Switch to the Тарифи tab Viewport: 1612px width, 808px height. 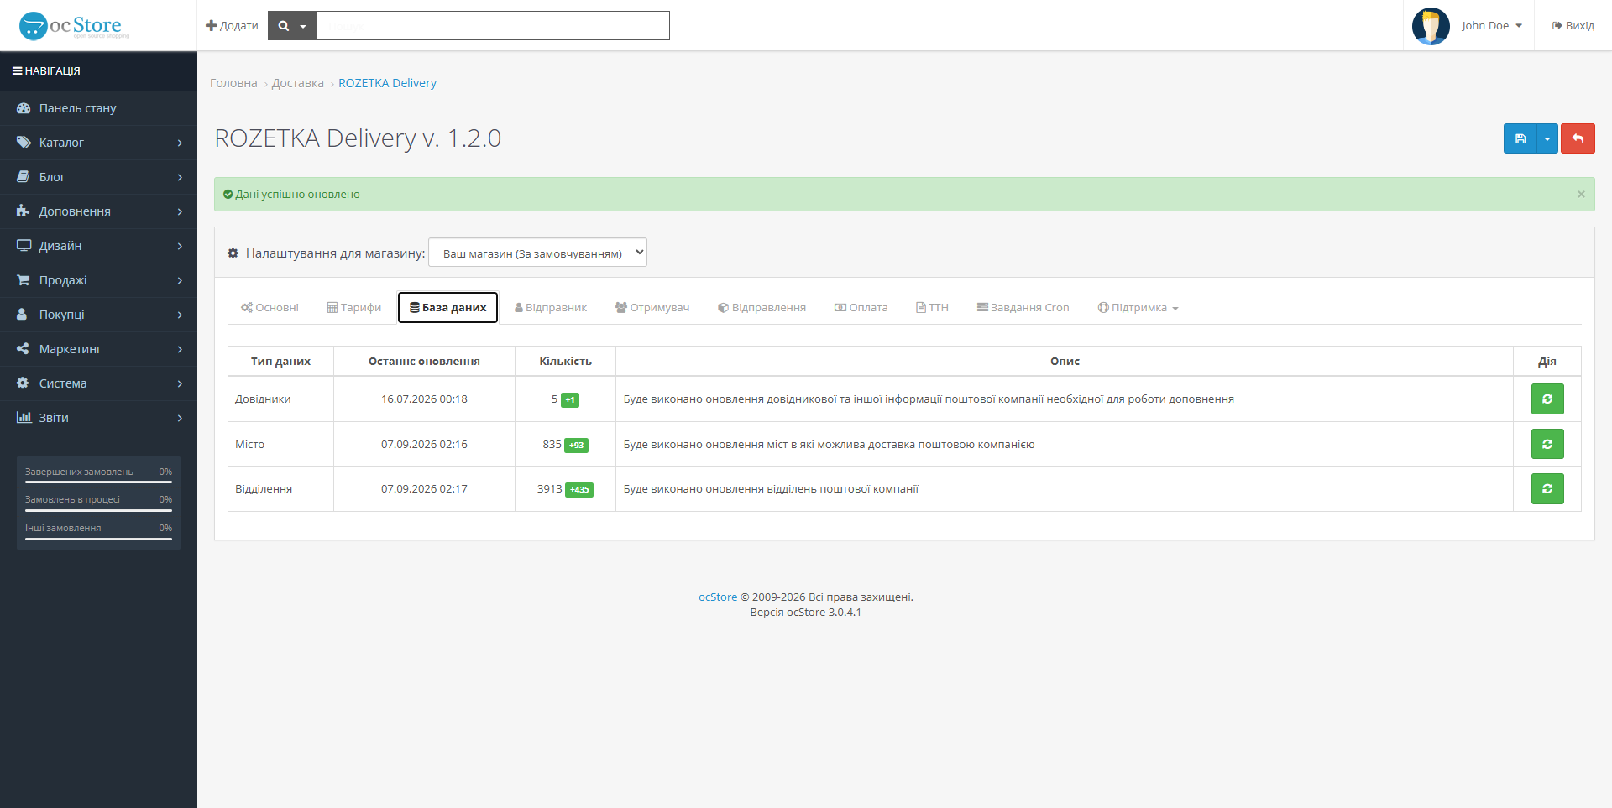tap(353, 308)
